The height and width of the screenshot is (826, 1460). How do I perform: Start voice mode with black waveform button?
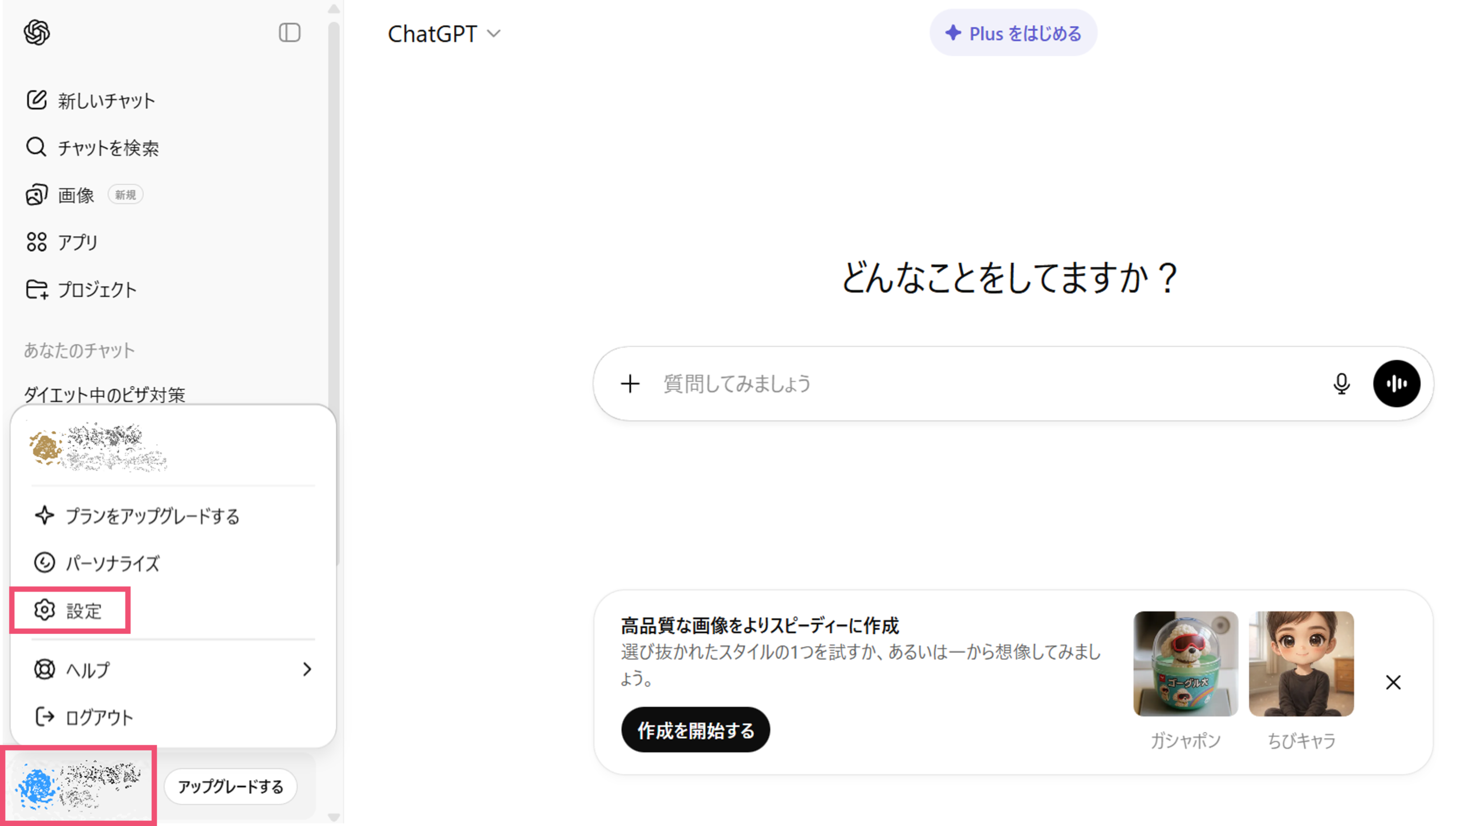1396,384
